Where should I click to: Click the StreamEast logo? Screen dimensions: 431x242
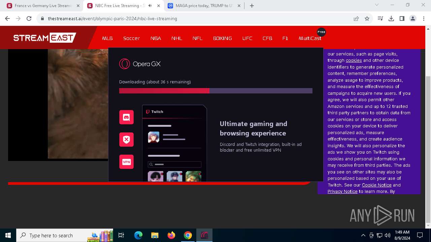point(45,38)
